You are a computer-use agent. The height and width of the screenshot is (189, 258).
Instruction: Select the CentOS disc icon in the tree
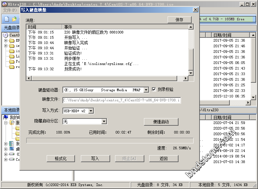pyautogui.click(x=6, y=35)
